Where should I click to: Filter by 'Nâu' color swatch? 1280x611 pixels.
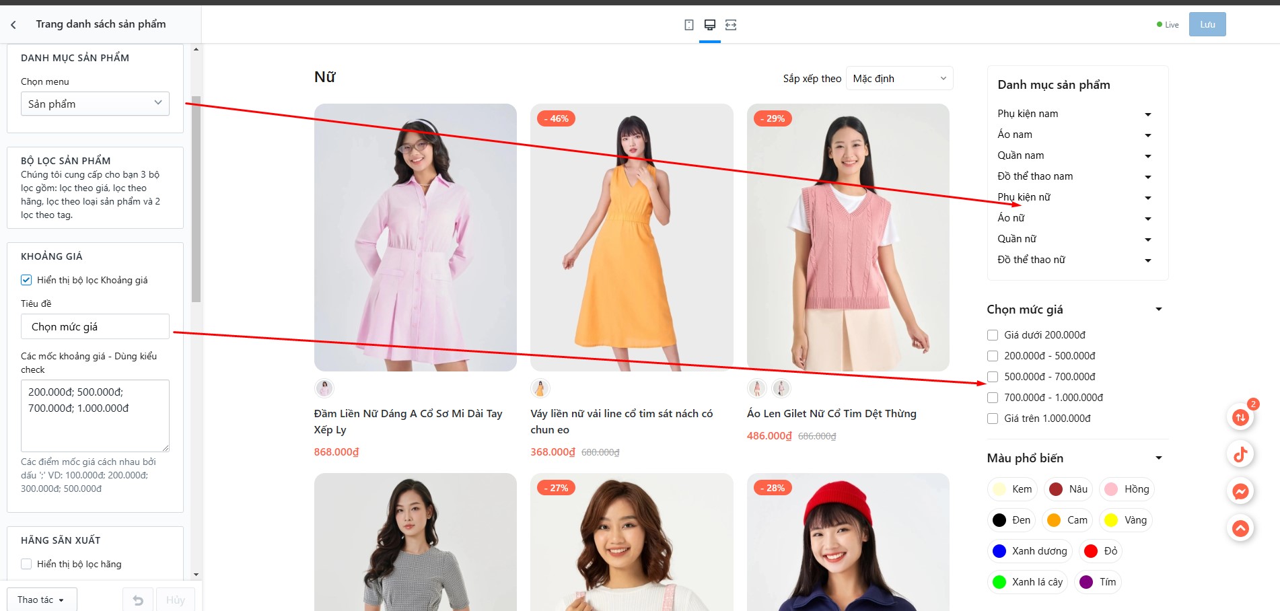coord(1069,489)
